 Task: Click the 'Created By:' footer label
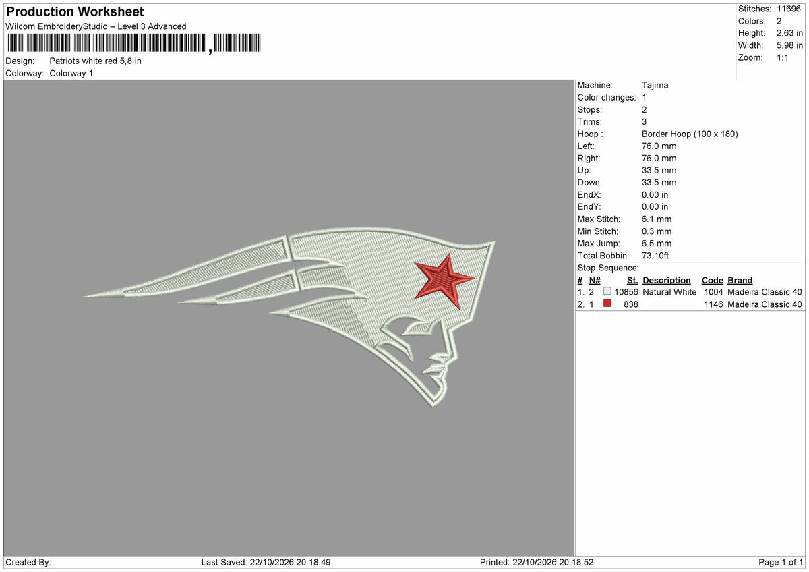(x=28, y=562)
